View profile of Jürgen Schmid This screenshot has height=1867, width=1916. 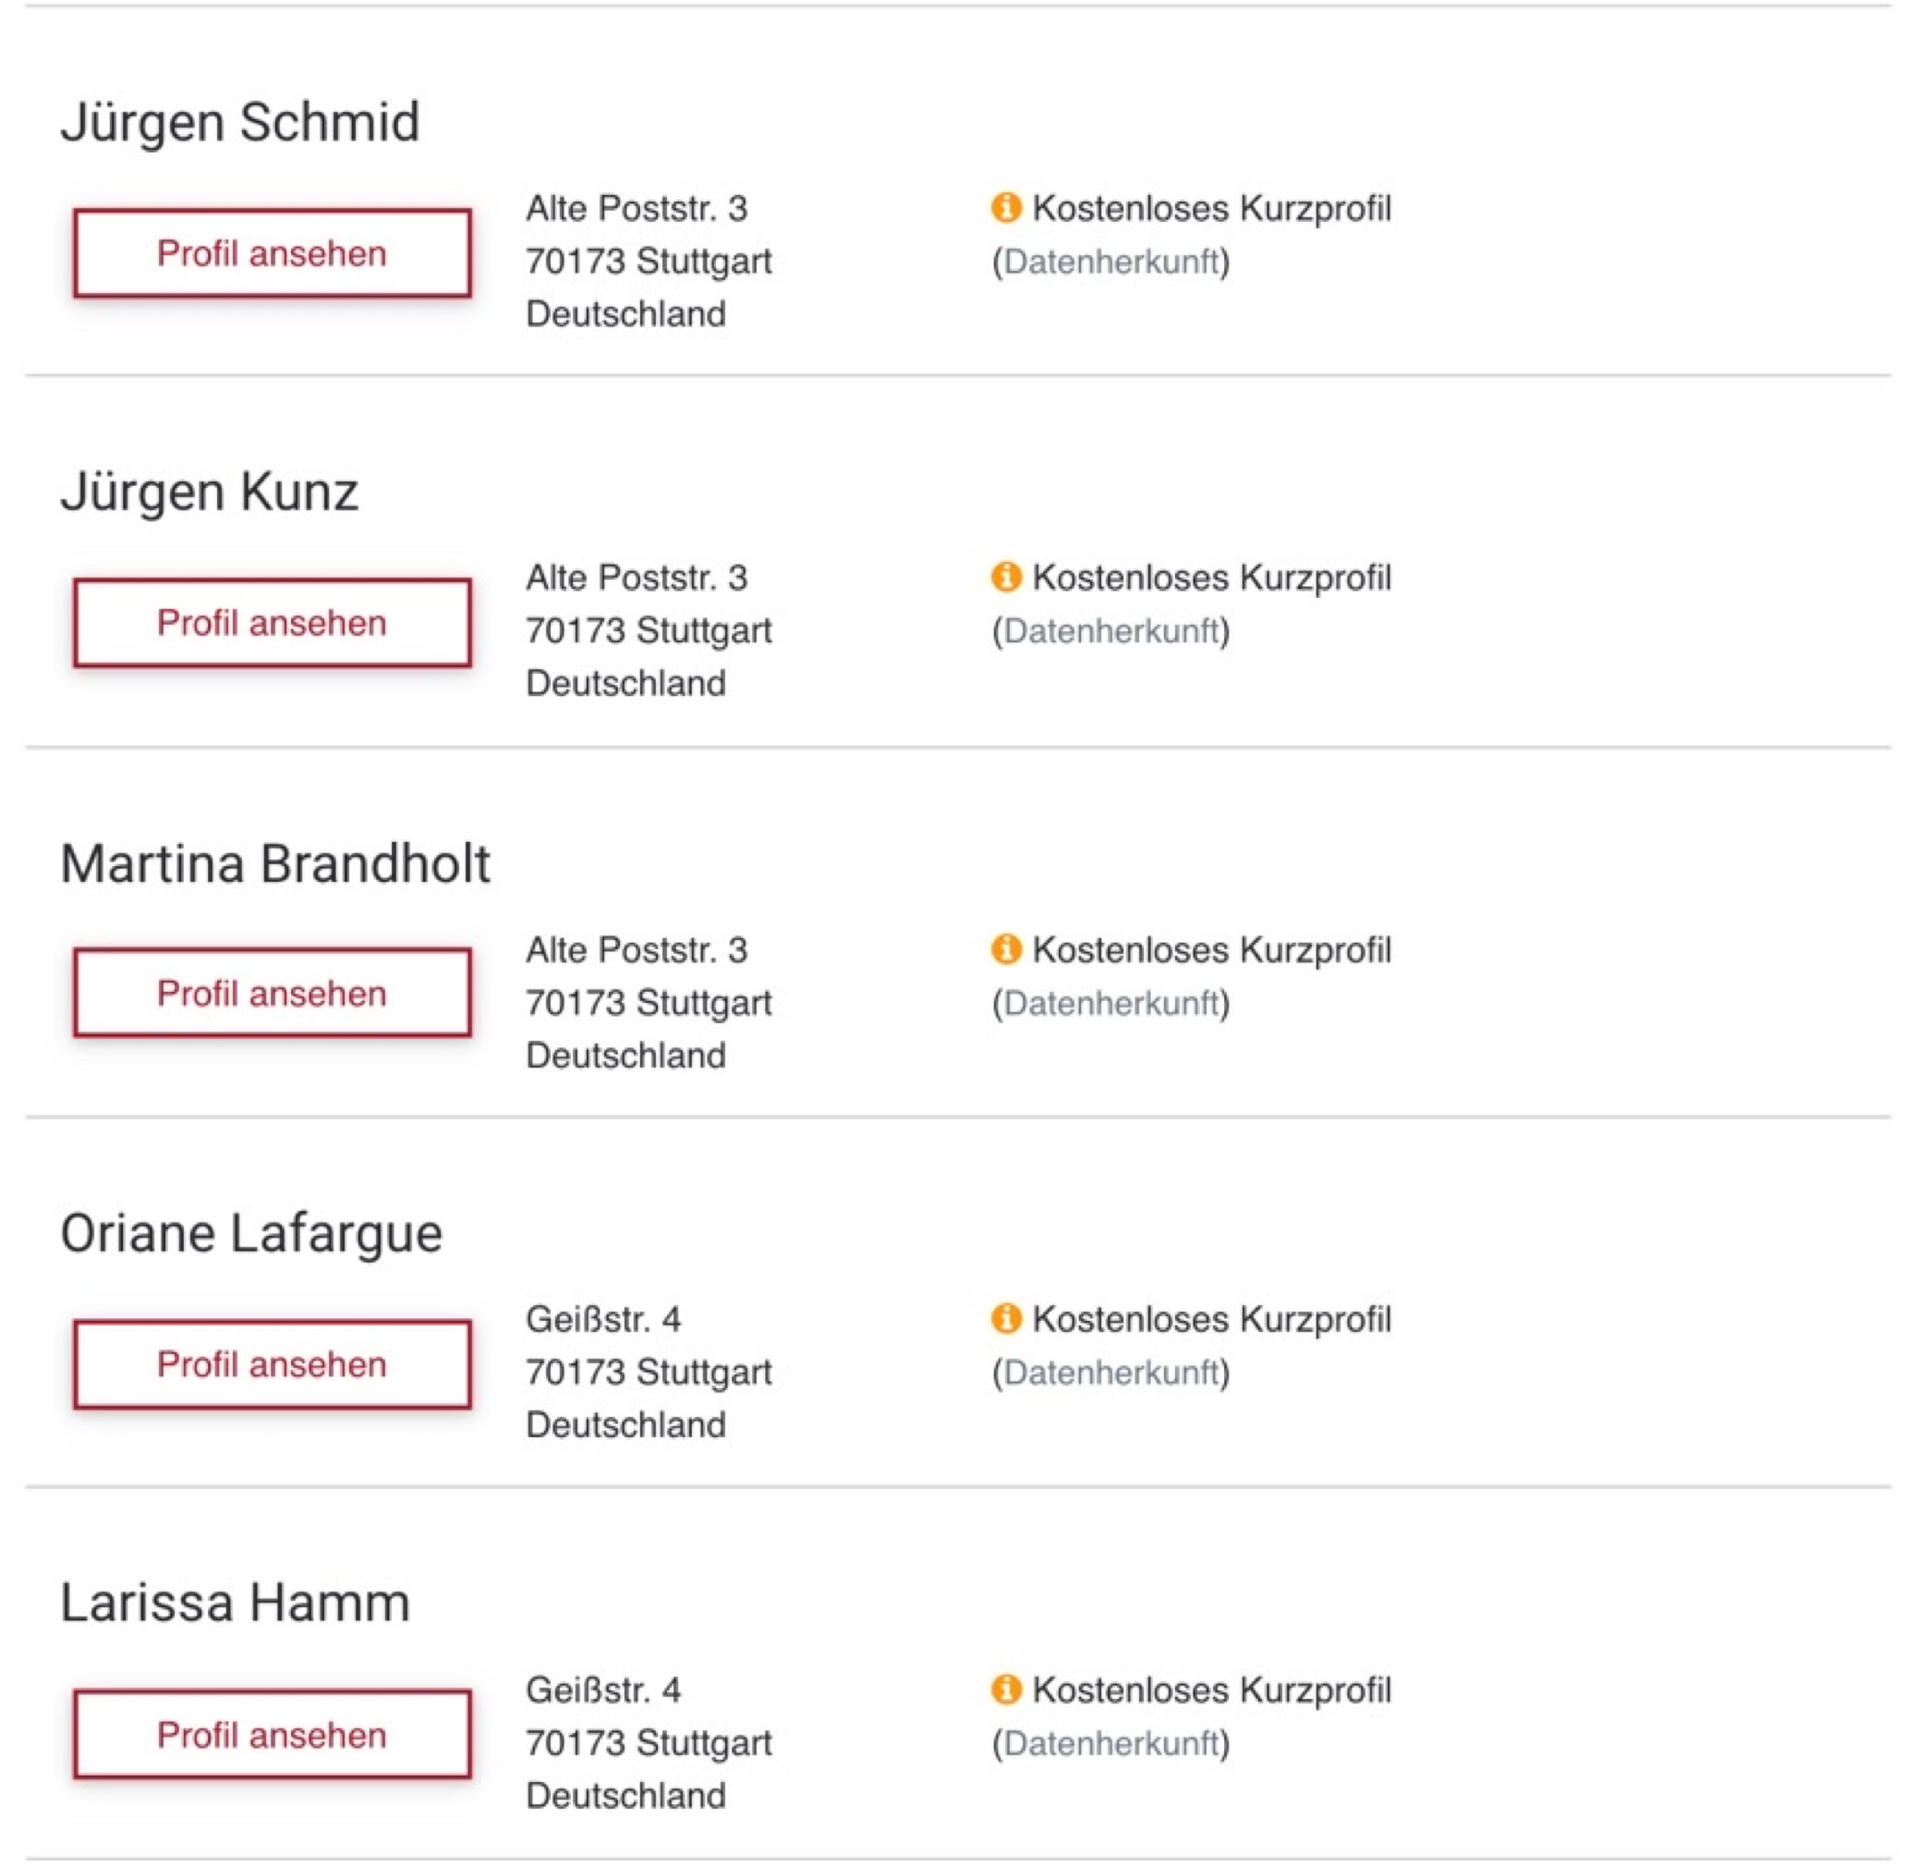(x=273, y=253)
